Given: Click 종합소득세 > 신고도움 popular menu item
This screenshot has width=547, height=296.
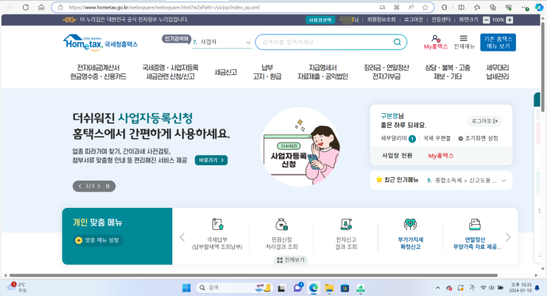Looking at the screenshot, I should click(x=465, y=181).
